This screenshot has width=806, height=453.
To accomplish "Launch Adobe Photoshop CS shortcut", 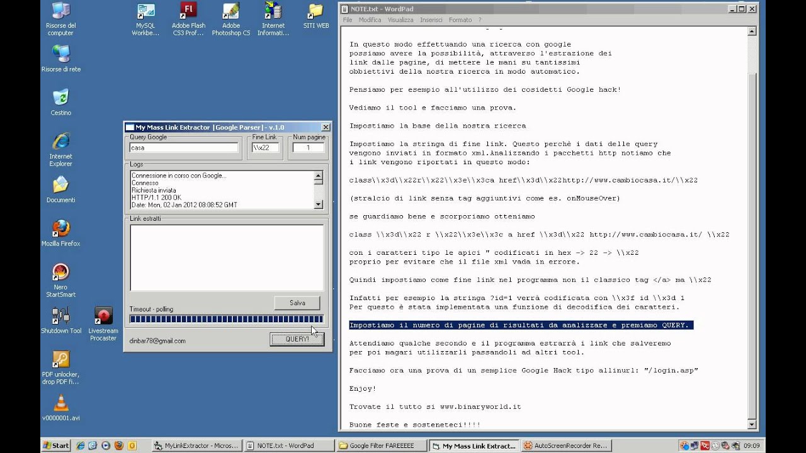I will coord(231,19).
